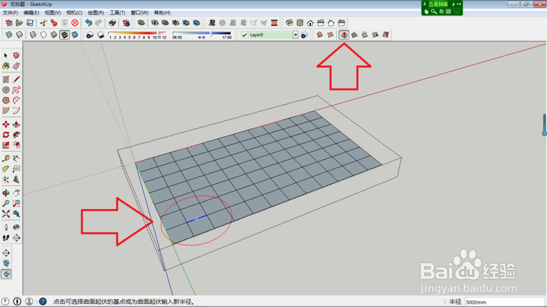Select the Scale tool
Screen dimensions: 547x307
tap(6, 145)
